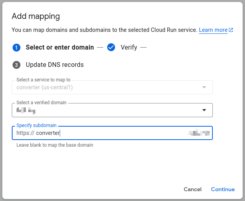
Task: Click the step 1 number circle icon
Action: pyautogui.click(x=16, y=48)
